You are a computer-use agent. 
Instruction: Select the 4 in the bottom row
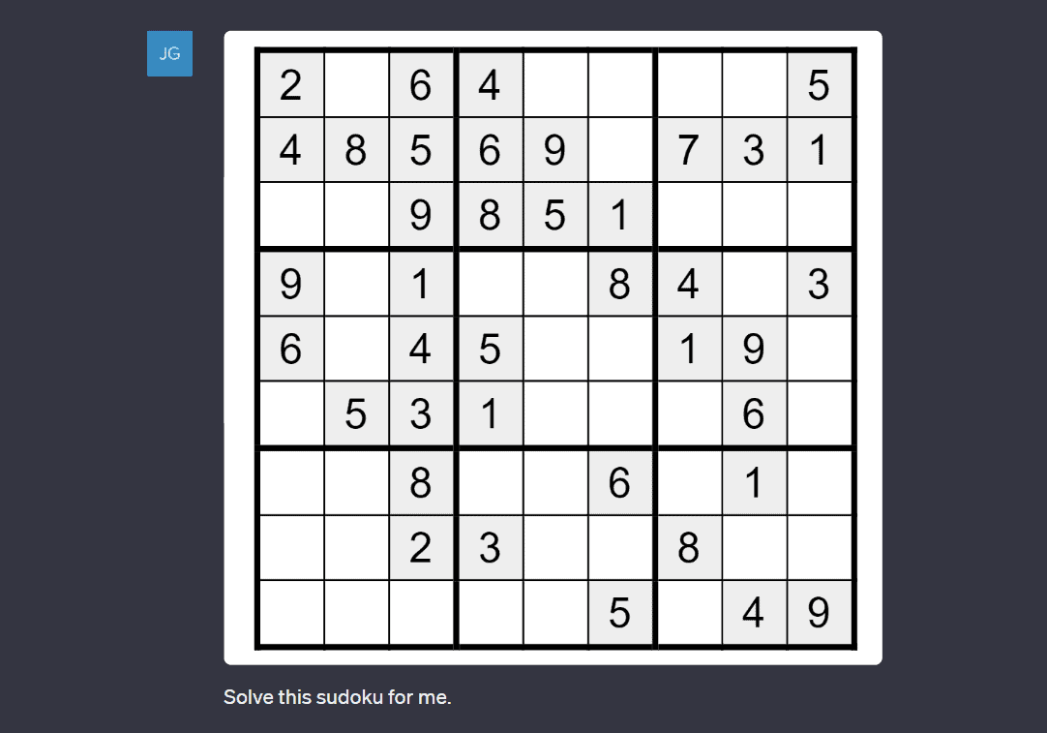tap(753, 613)
